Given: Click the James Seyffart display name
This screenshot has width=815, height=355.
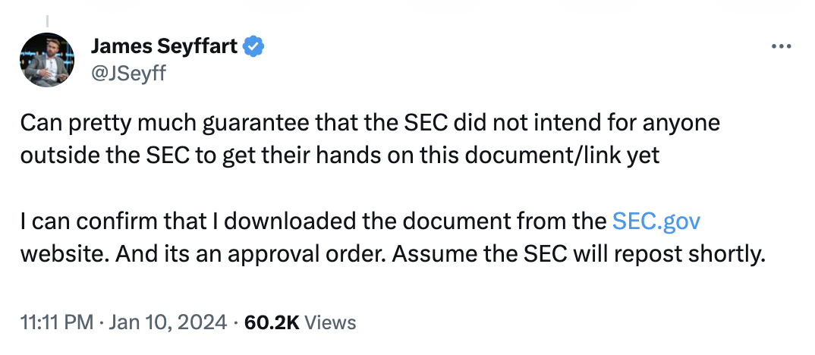Looking at the screenshot, I should pyautogui.click(x=164, y=47).
